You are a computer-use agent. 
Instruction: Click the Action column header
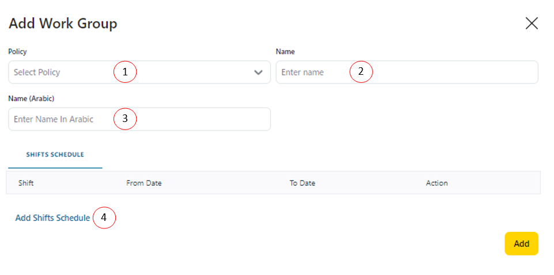coord(436,183)
